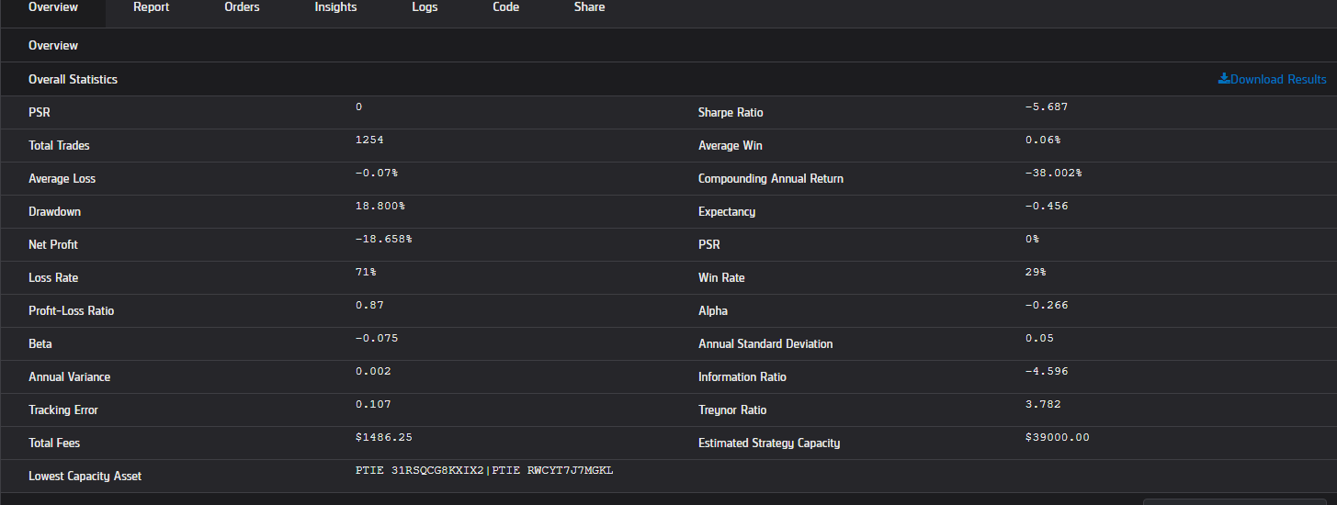This screenshot has width=1337, height=505.
Task: Select the Total Trades value 1254
Action: pyautogui.click(x=369, y=140)
